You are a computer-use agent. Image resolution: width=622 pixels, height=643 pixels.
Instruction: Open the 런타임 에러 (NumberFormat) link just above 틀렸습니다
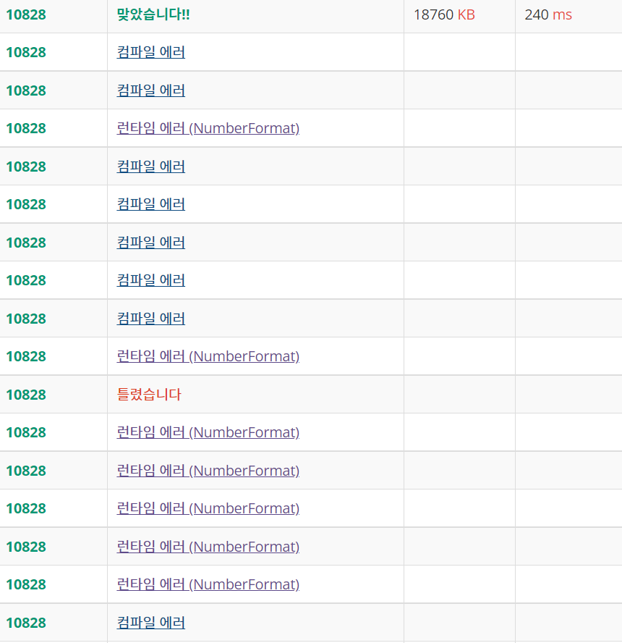coord(208,356)
